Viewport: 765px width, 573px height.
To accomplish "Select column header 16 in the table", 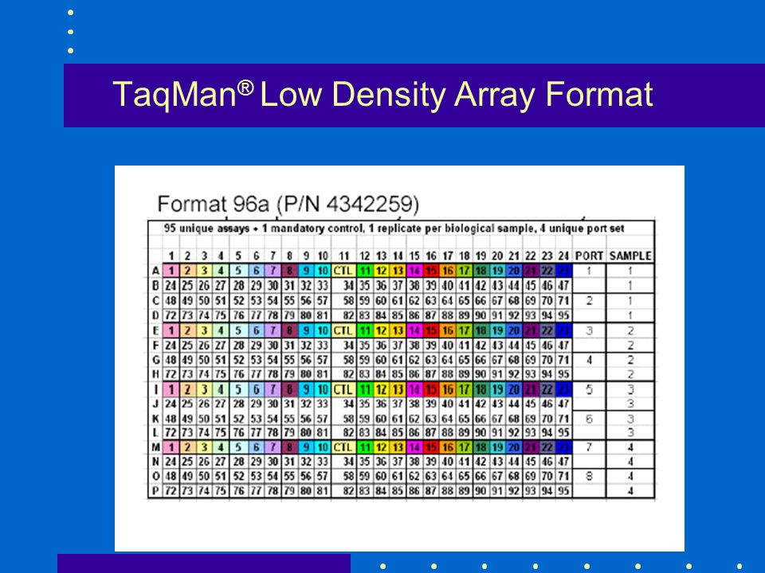I will pyautogui.click(x=431, y=255).
